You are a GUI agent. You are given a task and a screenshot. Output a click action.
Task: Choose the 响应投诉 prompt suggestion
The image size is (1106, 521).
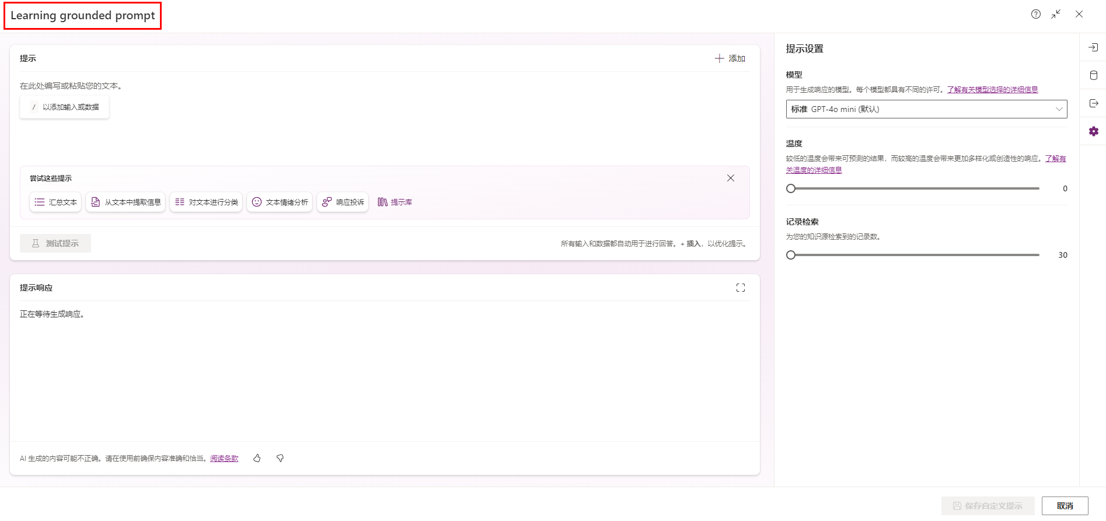pyautogui.click(x=343, y=202)
